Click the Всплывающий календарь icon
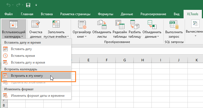203x108 pixels. [x=14, y=24]
